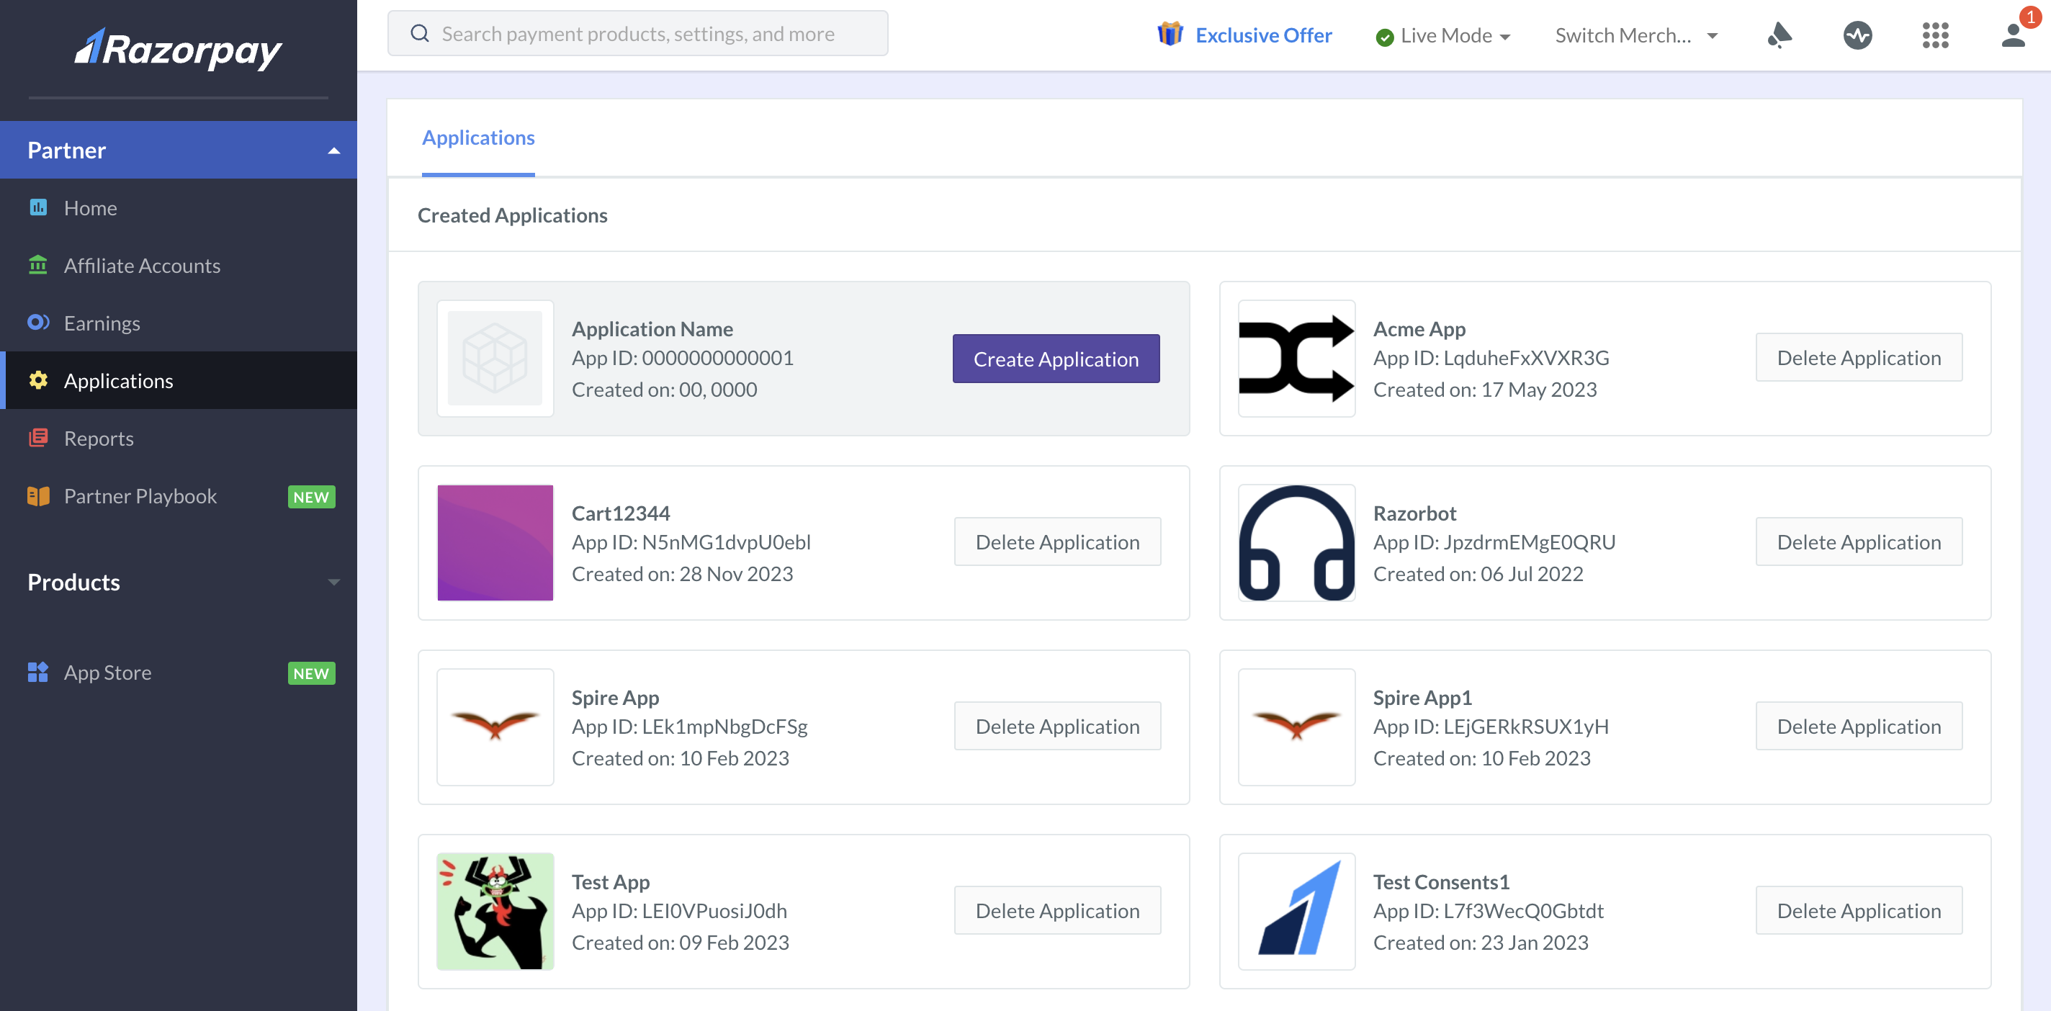
Task: Open App Store in the sidebar
Action: pos(179,673)
